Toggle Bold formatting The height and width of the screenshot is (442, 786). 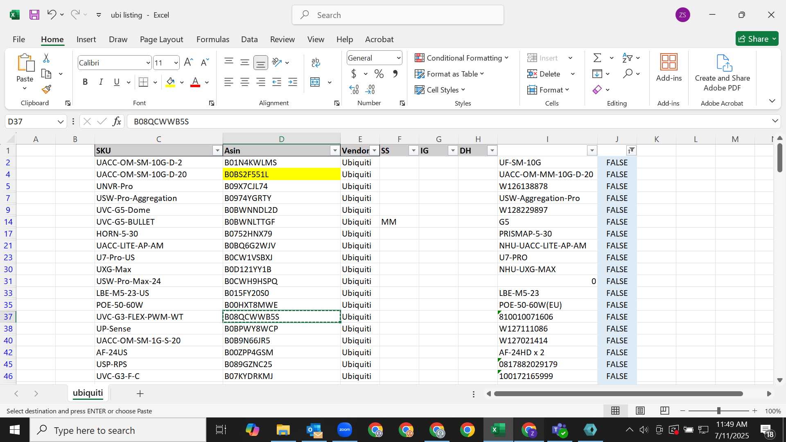pos(85,82)
